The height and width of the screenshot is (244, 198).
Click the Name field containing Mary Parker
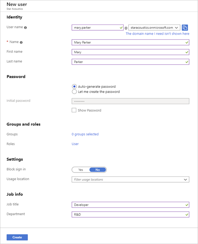pyautogui.click(x=130, y=42)
